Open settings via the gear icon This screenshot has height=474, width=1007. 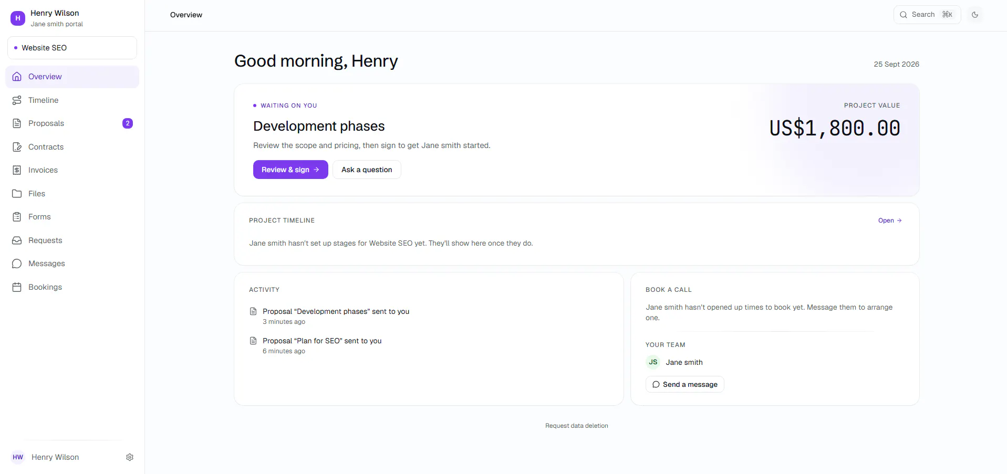pos(130,457)
